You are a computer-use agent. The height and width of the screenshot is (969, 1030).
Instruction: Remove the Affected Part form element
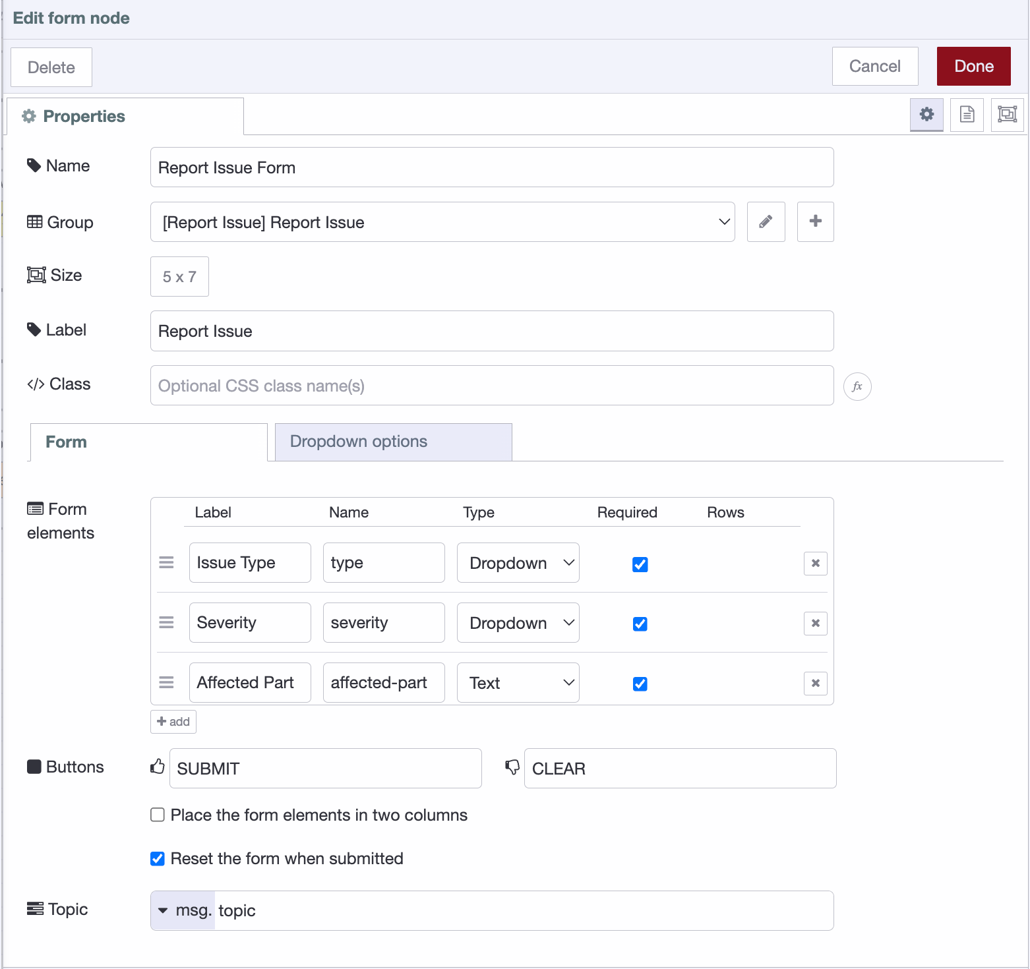coord(816,683)
